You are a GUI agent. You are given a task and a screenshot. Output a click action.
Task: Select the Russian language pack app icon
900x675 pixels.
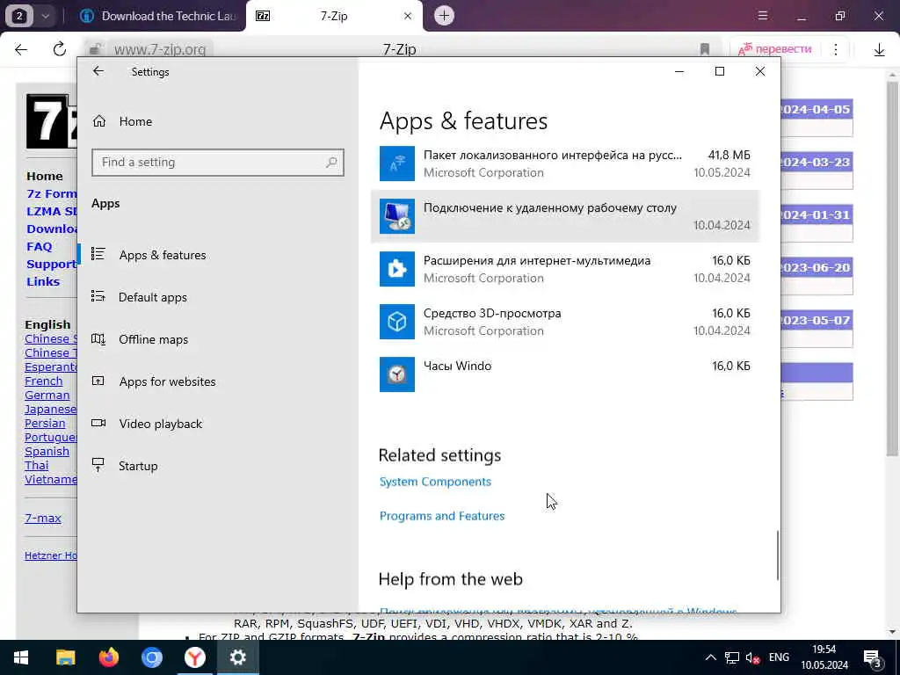click(396, 163)
